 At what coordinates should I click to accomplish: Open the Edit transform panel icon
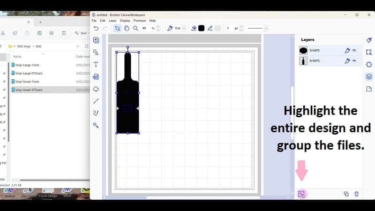tap(369, 52)
